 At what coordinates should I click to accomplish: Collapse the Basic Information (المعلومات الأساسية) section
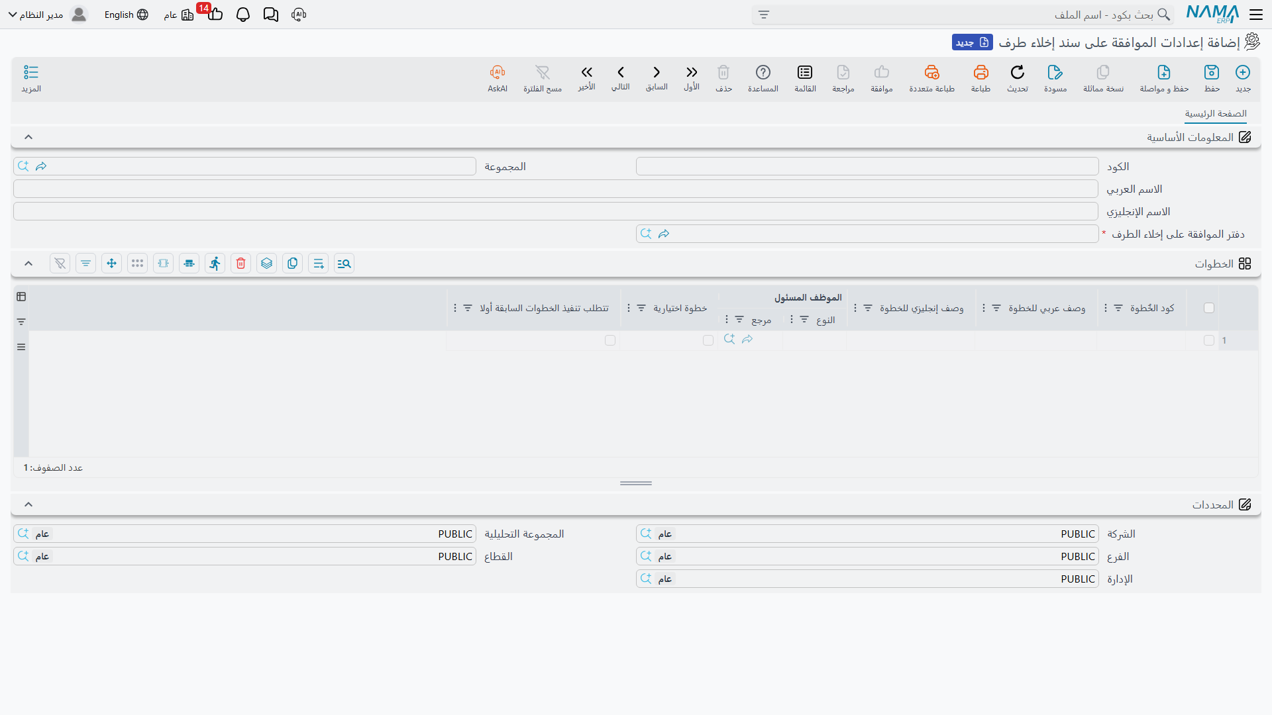pos(28,137)
